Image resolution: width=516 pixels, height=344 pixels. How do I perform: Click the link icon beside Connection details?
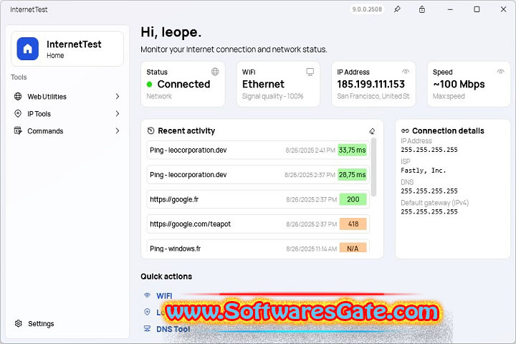click(x=405, y=130)
